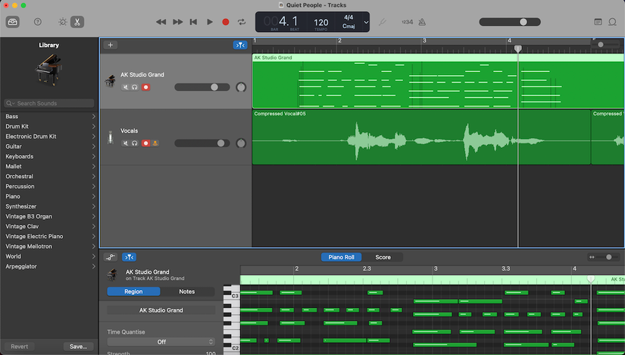Click bar 2 on the tracks ruler
Viewport: 625px width, 355px height.
(x=339, y=41)
